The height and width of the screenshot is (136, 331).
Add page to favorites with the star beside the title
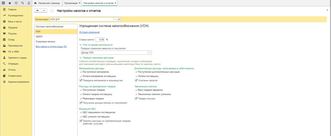tap(52, 11)
